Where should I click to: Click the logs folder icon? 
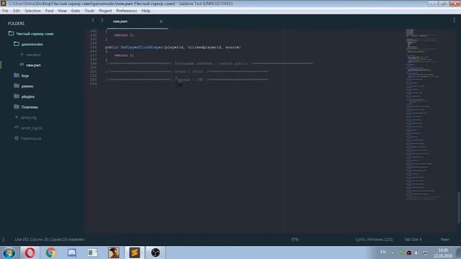tap(17, 76)
